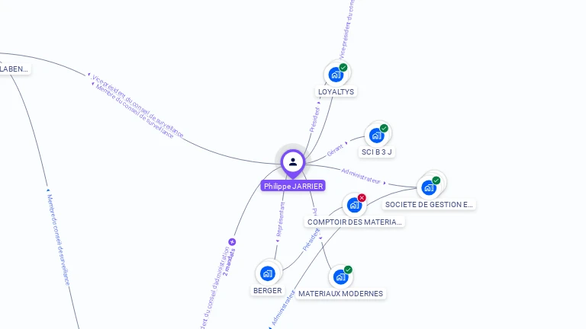Select the LOYALTYS company node icon
The image size is (586, 329).
336,75
